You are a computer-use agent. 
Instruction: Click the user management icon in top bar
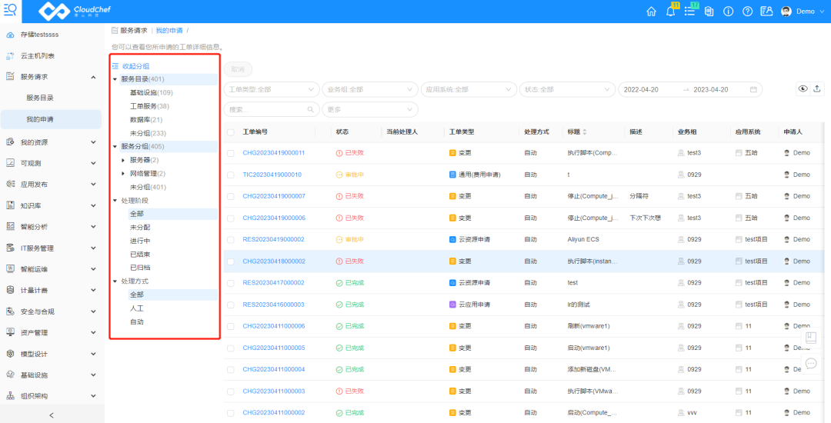pyautogui.click(x=766, y=12)
